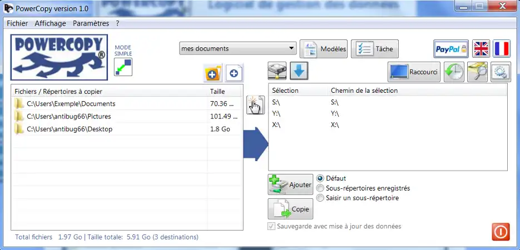Image resolution: width=520 pixels, height=250 pixels.
Task: Click 'Total fichiers' status text
Action: point(34,237)
